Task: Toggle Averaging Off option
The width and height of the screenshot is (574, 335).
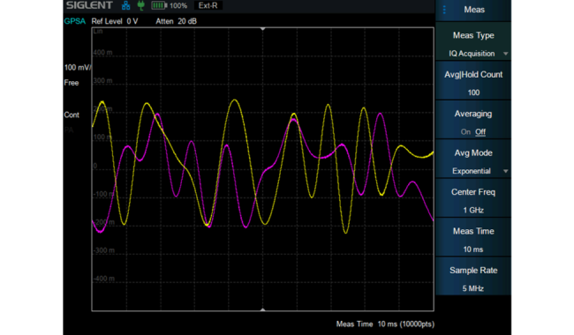Action: (480, 132)
